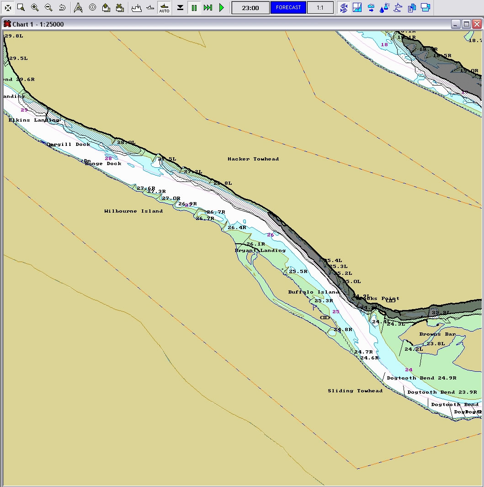
Task: Click the Browns Bar label
Action: 437,334
